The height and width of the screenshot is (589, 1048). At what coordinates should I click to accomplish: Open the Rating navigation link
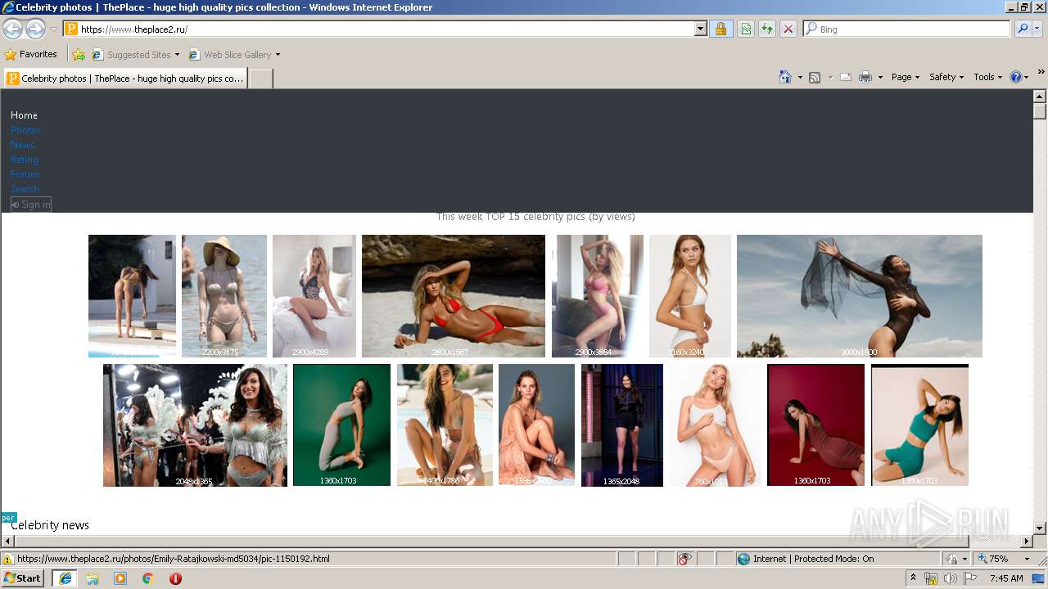point(25,160)
